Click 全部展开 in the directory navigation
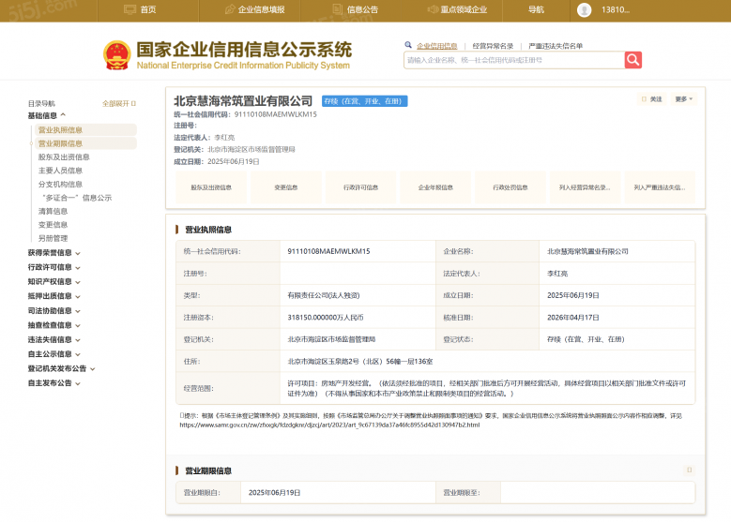Viewport: 731px width, 522px height. 119,103
